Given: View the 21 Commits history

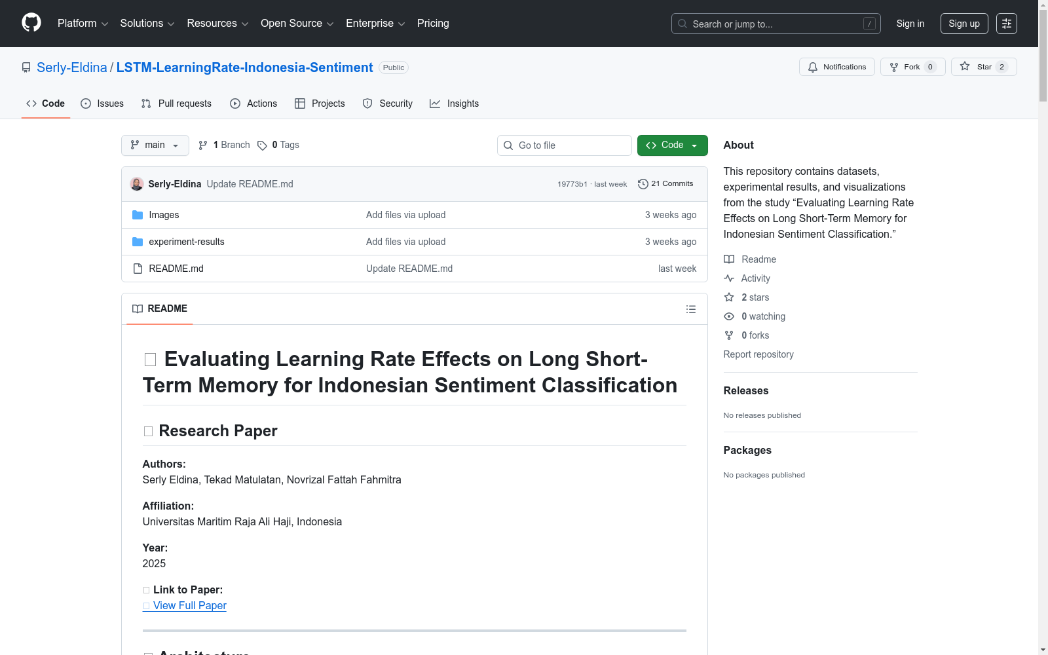Looking at the screenshot, I should pos(665,184).
